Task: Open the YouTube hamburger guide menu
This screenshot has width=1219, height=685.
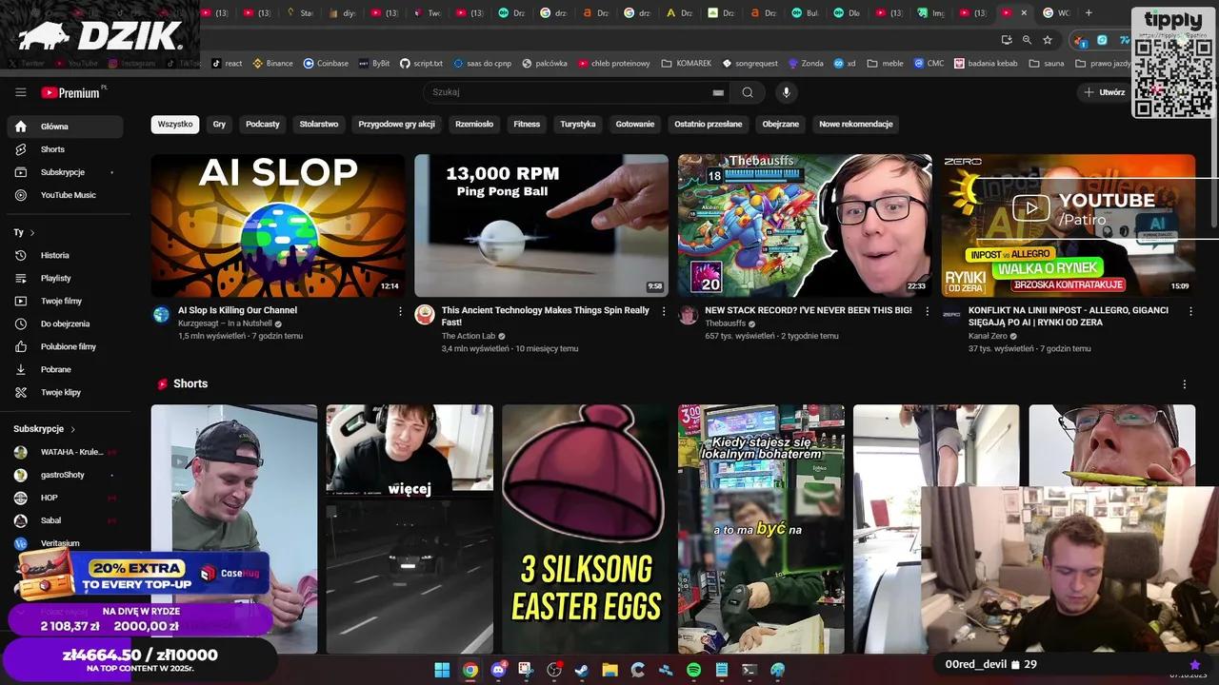Action: pyautogui.click(x=20, y=92)
